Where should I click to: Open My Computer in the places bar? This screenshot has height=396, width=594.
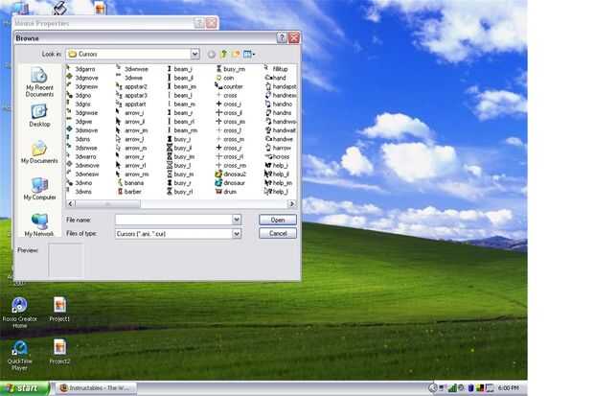39,189
